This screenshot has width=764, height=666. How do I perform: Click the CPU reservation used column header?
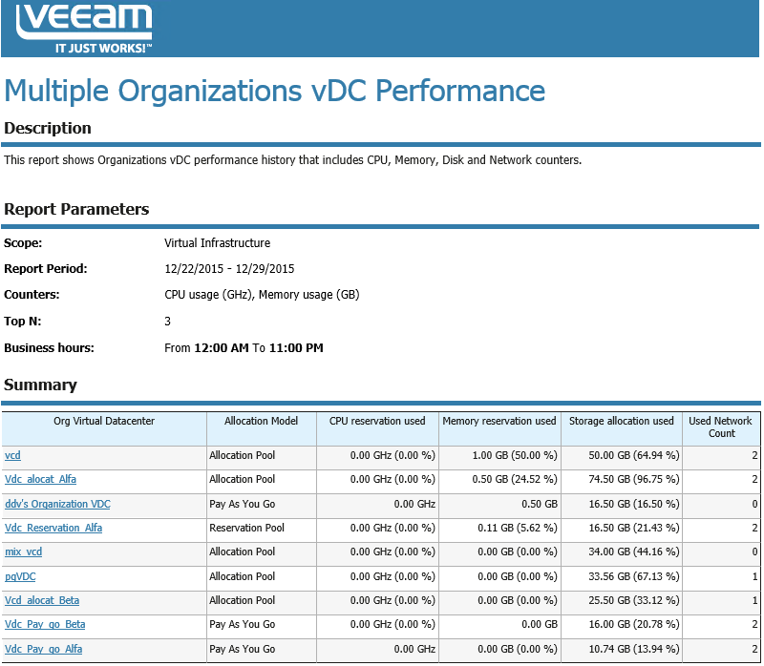click(x=377, y=421)
